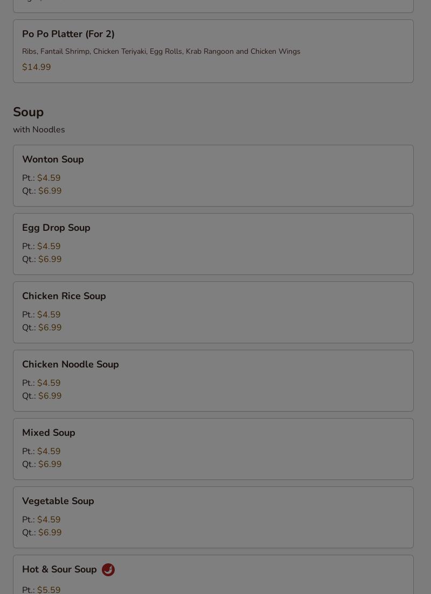Click the "with Noodles" section subtitle
Viewport: 431px width, 594px height.
coord(39,130)
